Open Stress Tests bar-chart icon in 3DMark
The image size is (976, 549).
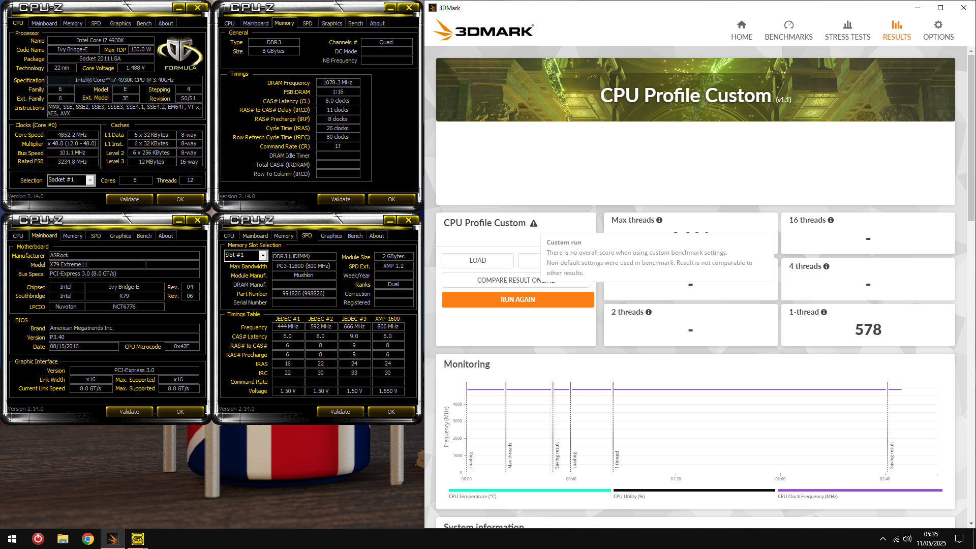[x=847, y=24]
